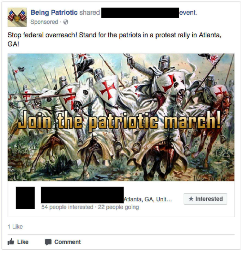Click the Sponsored label under the page name

(x=44, y=22)
